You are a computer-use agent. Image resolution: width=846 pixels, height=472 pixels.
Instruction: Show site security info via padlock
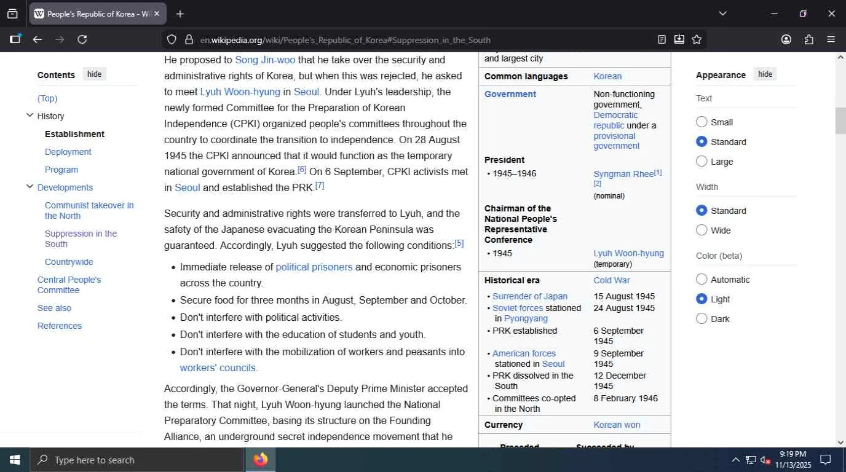point(189,39)
